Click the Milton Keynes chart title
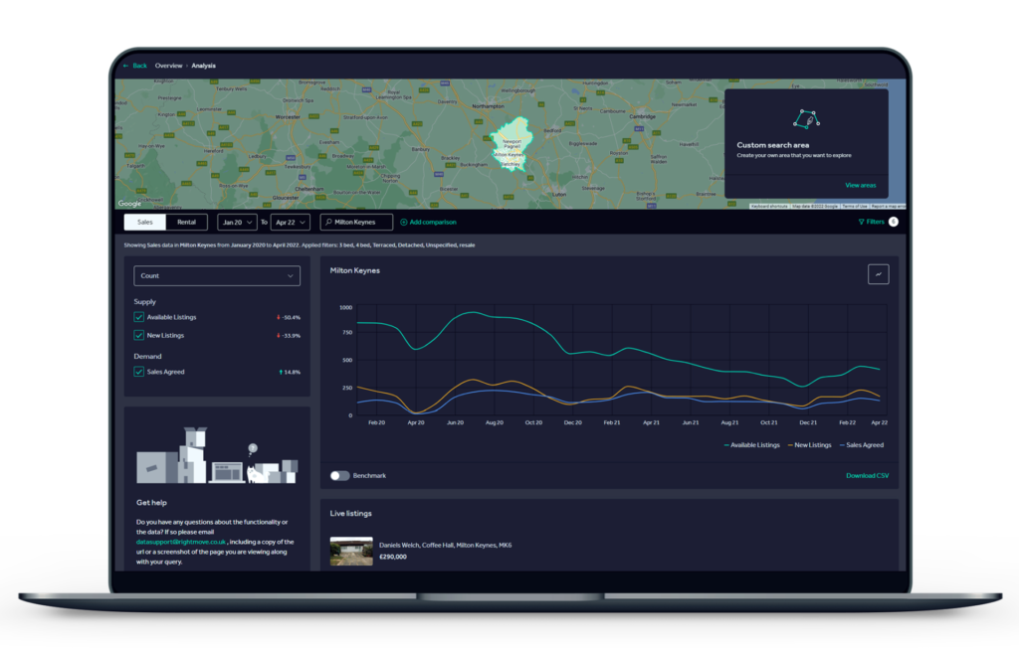Screen dimensions: 1019x648 click(355, 270)
